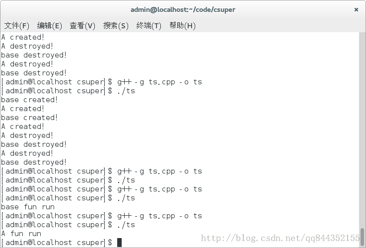Click the empty scrollbar track above the thumb
This screenshot has width=366, height=248.
[362, 130]
